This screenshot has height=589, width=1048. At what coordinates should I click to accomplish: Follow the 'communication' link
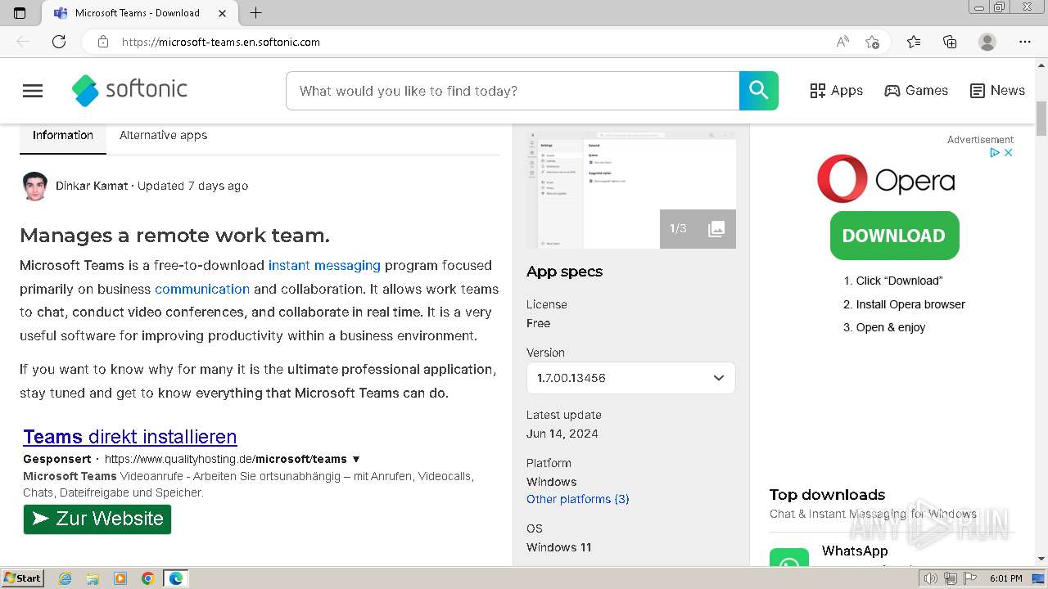point(202,289)
